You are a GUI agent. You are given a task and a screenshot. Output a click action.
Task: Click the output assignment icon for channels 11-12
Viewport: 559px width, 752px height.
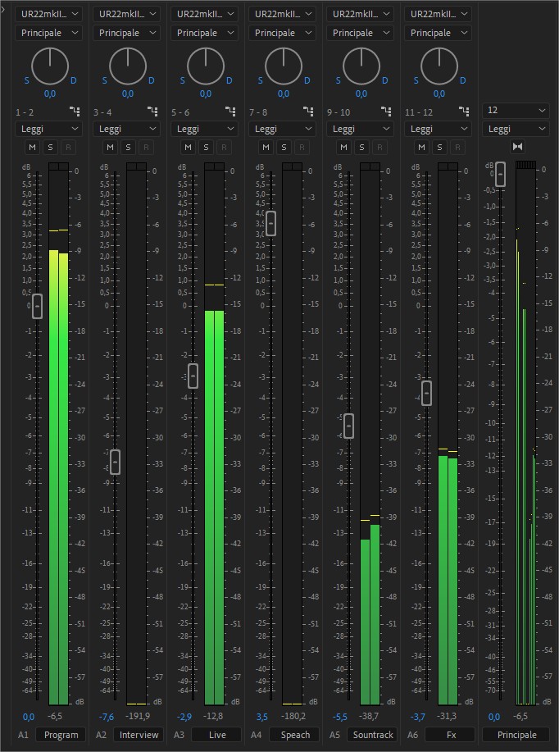[464, 111]
